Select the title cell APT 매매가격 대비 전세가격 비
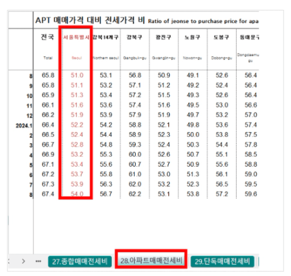291x276 pixels. coord(90,20)
